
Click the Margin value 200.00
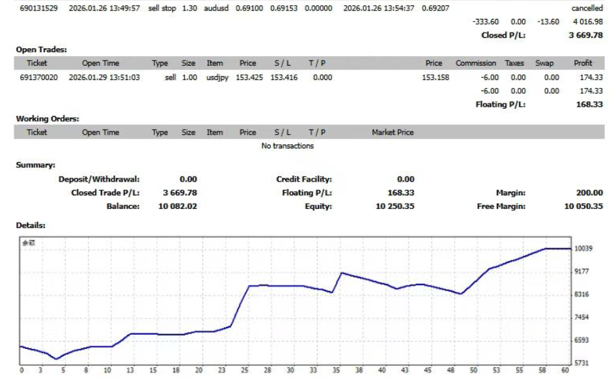(x=589, y=193)
